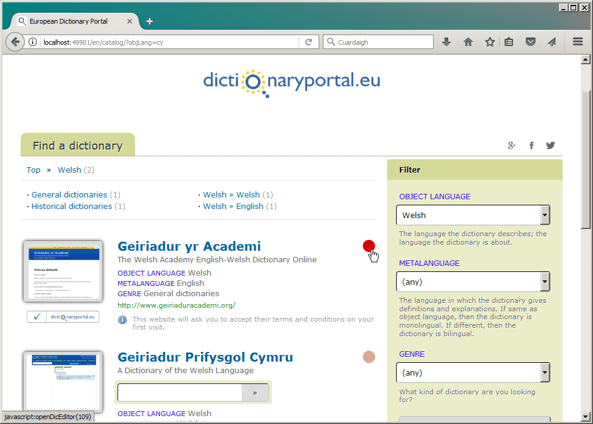Click the Find a dictionary tab
This screenshot has height=424, width=593.
78,145
